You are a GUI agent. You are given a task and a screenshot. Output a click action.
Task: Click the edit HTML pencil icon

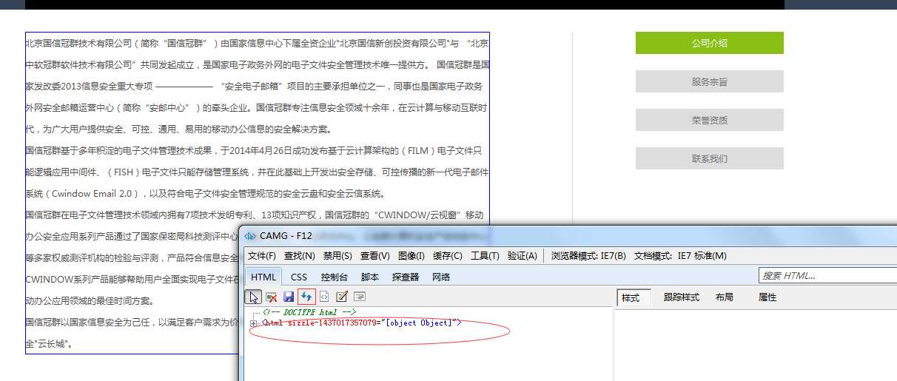coord(341,297)
